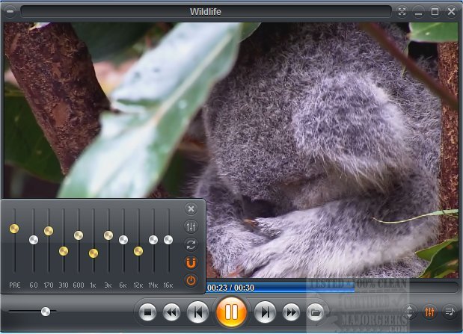The image size is (463, 334).
Task: Click the 1k band slider knob
Action: click(93, 253)
